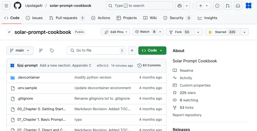This screenshot has height=131, width=257.
Task: Open the issues icon in header
Action: [217, 6]
